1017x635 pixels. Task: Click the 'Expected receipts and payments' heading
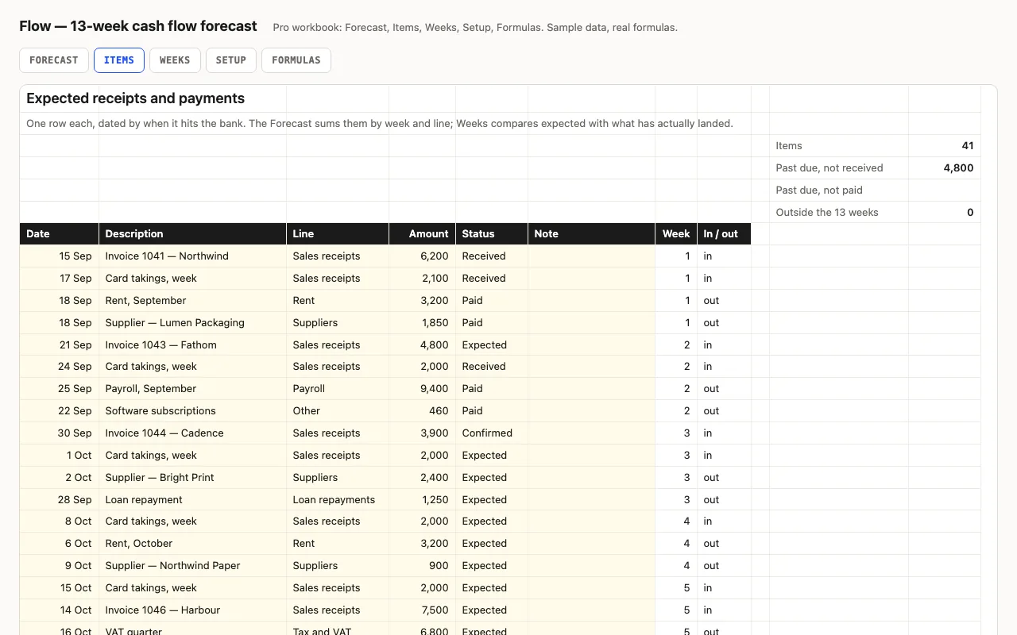point(135,98)
